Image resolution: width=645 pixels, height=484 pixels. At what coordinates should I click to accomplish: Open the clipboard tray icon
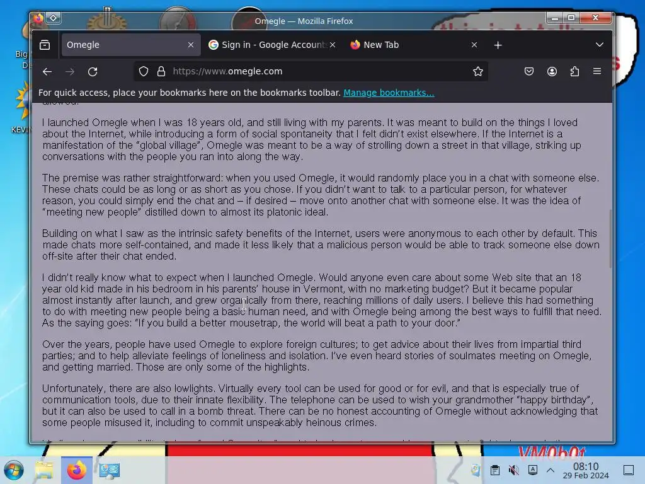pyautogui.click(x=495, y=470)
